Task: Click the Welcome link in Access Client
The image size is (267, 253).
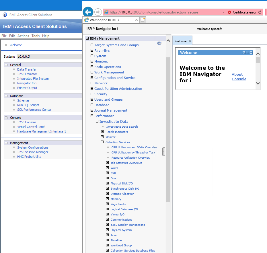Action: (16, 45)
